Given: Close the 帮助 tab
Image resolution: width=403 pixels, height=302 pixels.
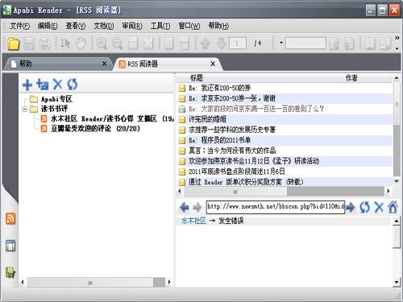Looking at the screenshot, I should [x=104, y=64].
